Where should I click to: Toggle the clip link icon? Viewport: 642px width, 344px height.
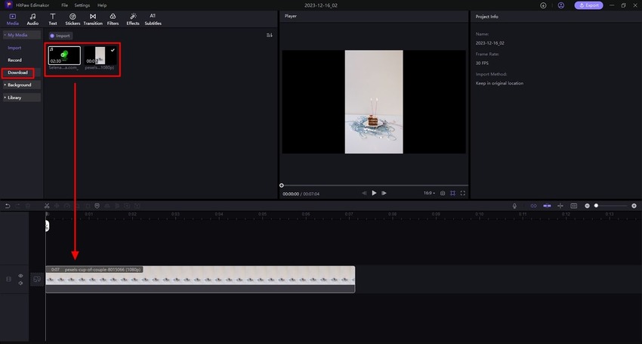point(533,206)
